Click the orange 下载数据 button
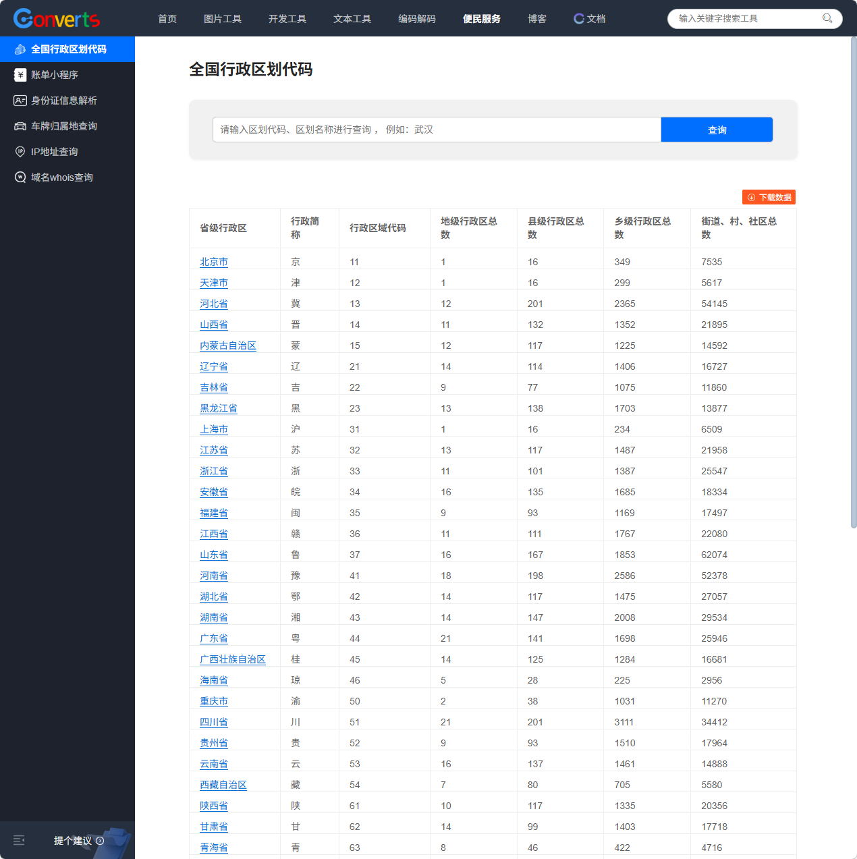Viewport: 857px width, 859px height. (769, 197)
